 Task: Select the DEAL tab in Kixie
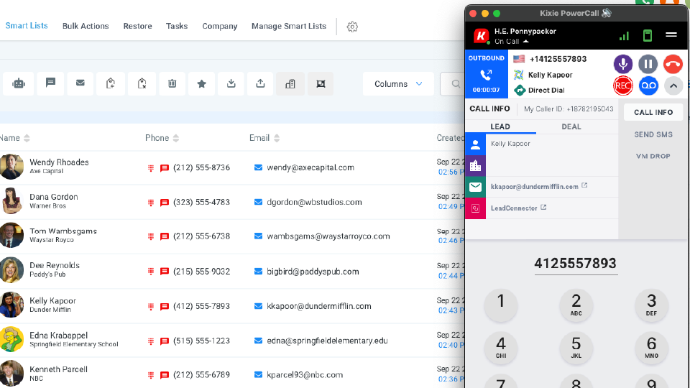coord(571,126)
